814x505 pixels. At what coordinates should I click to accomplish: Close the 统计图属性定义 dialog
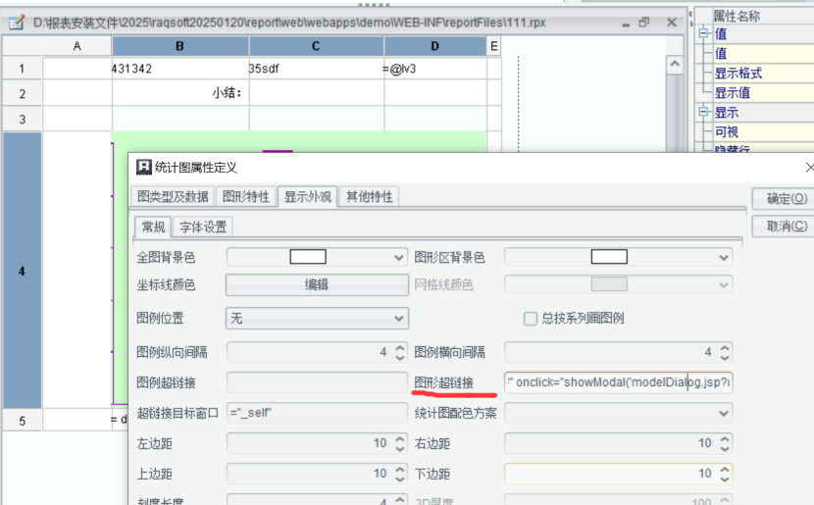point(809,167)
